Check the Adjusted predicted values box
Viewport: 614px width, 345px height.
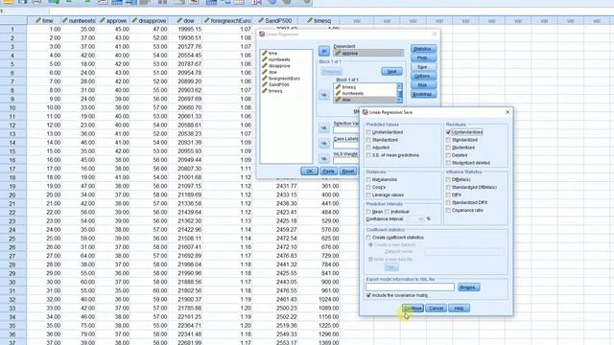pyautogui.click(x=368, y=148)
